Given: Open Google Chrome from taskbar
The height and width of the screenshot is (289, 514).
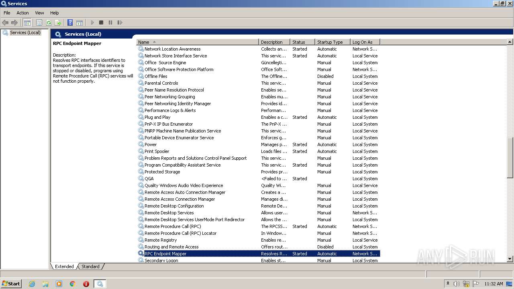Looking at the screenshot, I should coord(73,284).
